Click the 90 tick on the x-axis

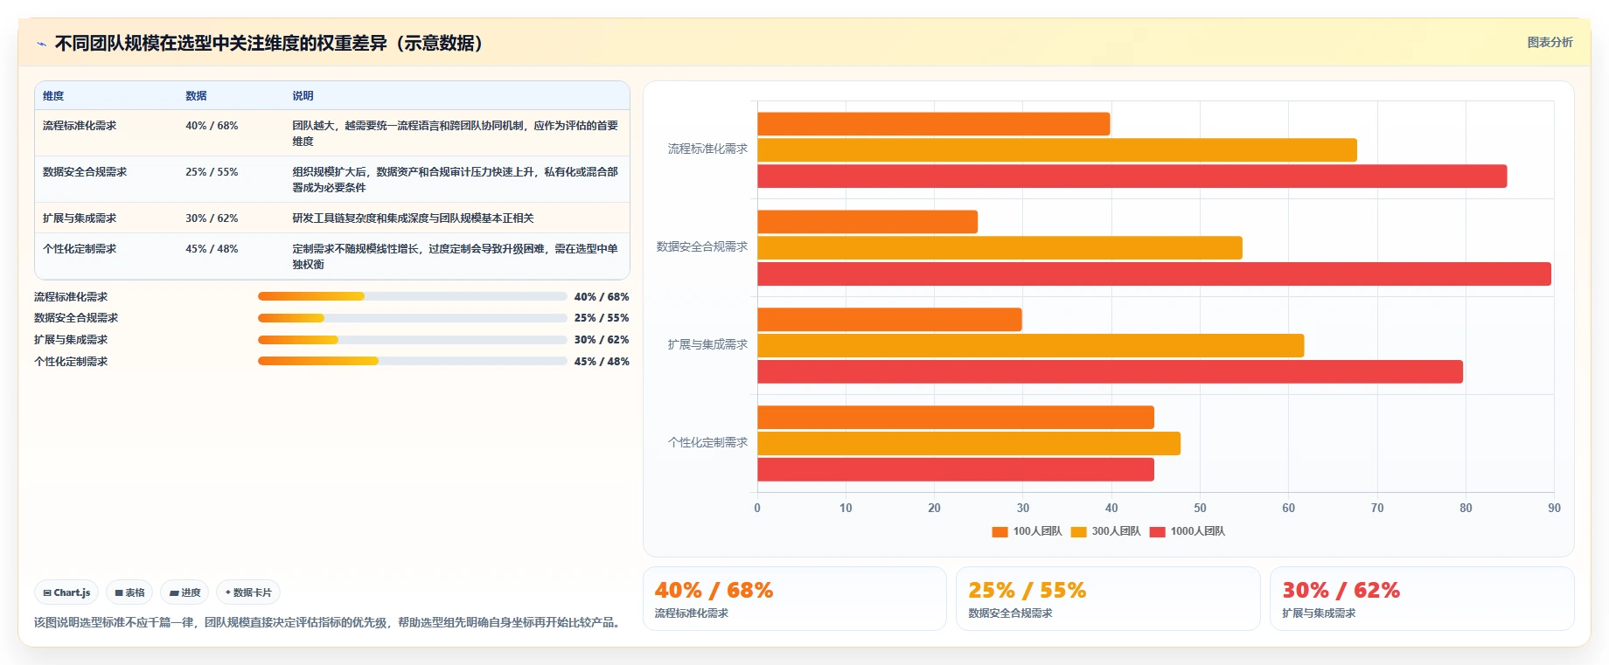point(1554,508)
